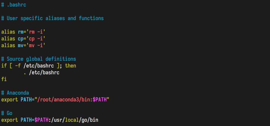Click the 'cp -i' quoted string
270x126 pixels.
pyautogui.click(x=36, y=39)
